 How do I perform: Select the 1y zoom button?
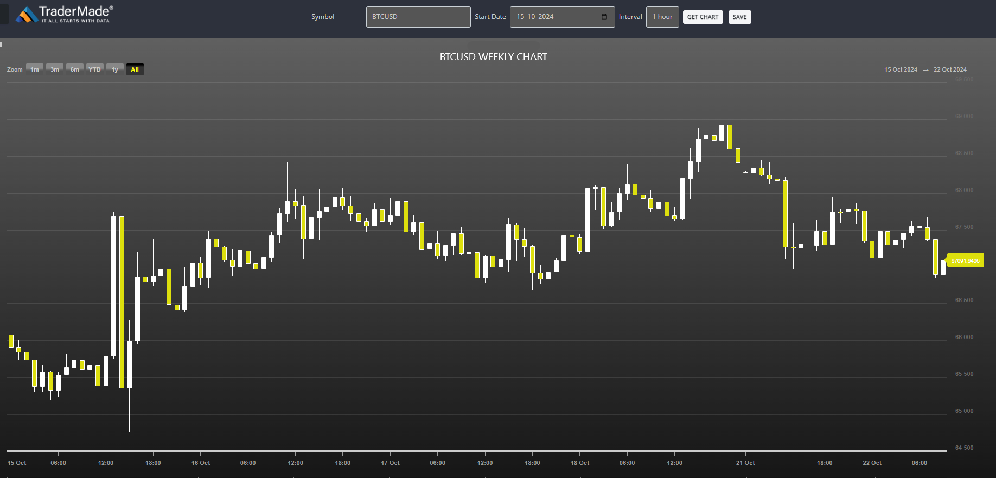[115, 69]
